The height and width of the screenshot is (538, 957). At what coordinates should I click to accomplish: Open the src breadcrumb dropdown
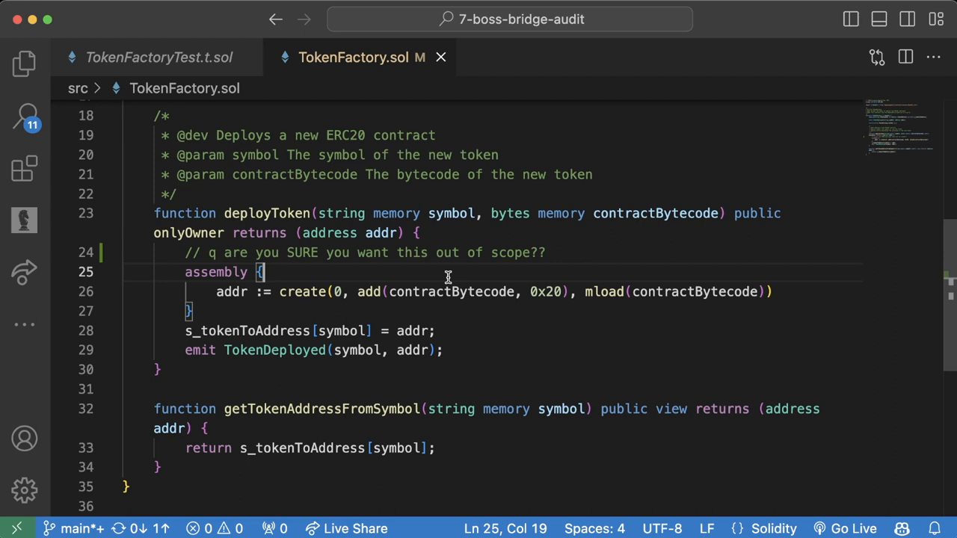78,88
